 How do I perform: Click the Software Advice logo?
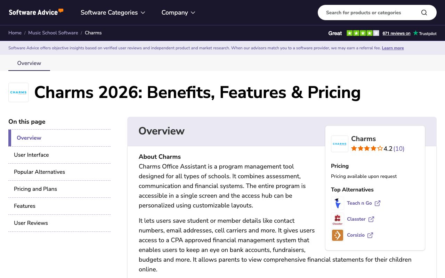[36, 12]
